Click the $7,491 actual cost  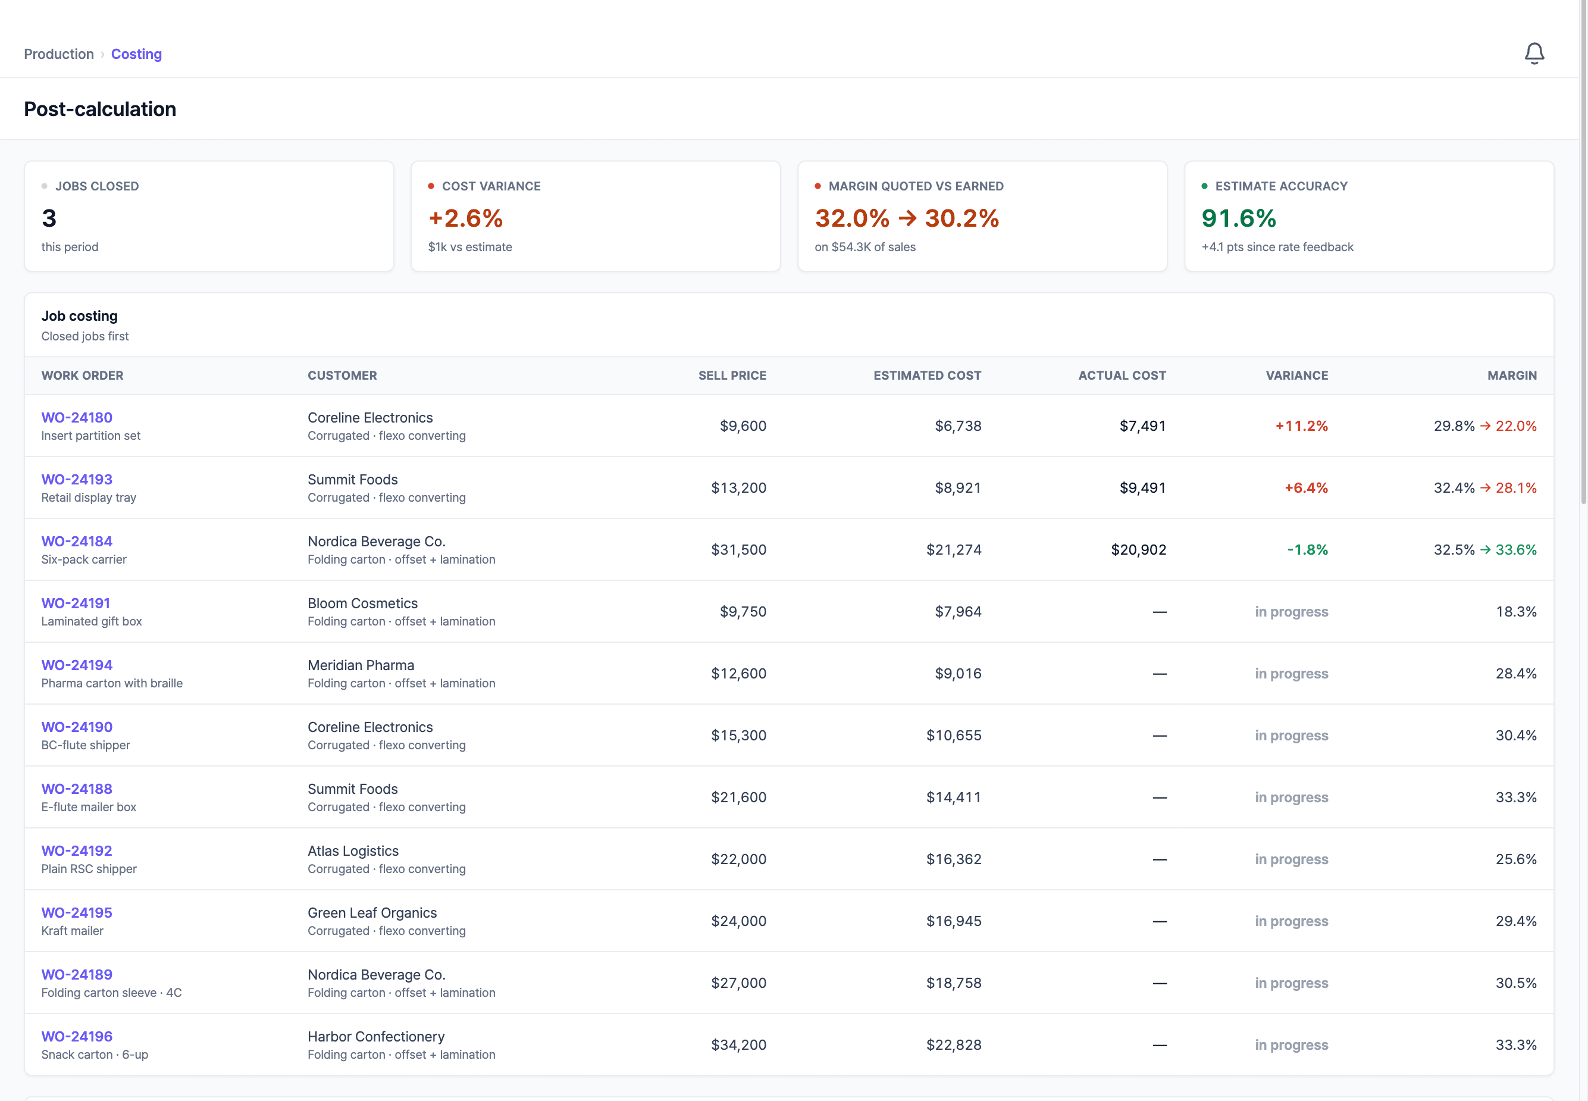1142,426
